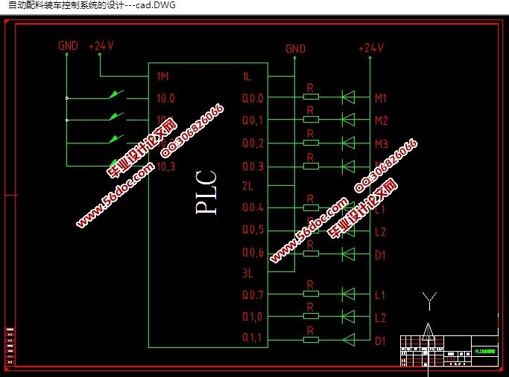
Task: Select the resistor symbol on the Q0.3 row
Action: [x=311, y=167]
